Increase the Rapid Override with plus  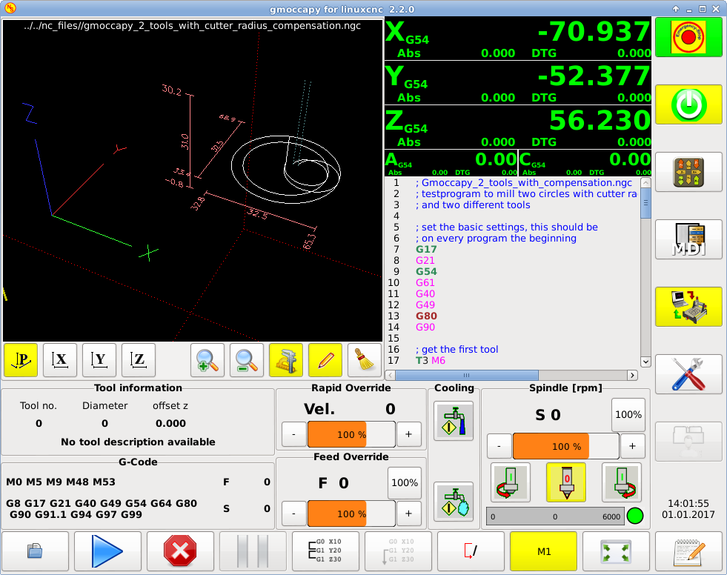[408, 435]
